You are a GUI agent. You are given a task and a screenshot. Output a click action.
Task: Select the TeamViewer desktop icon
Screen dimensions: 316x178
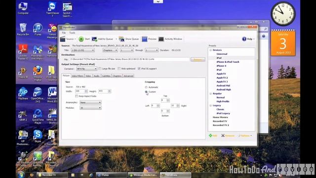(x=53, y=9)
